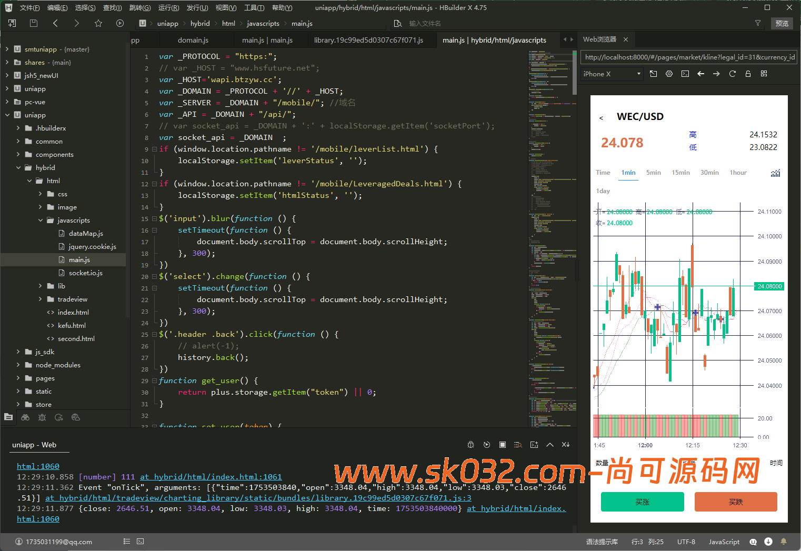The width and height of the screenshot is (801, 551).
Task: Click the green 买涨 button
Action: coord(642,502)
